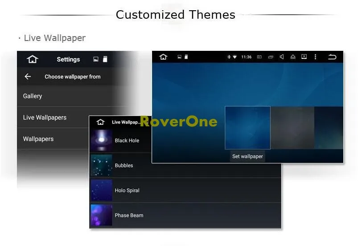Tap the Bluetooth status icon
Image resolution: width=358 pixels, height=246 pixels.
tap(229, 57)
